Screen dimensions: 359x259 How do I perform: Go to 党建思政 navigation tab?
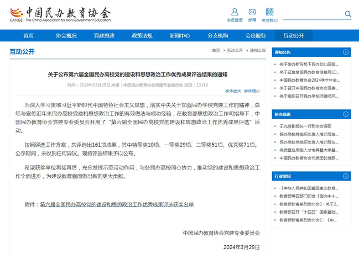click(104, 35)
